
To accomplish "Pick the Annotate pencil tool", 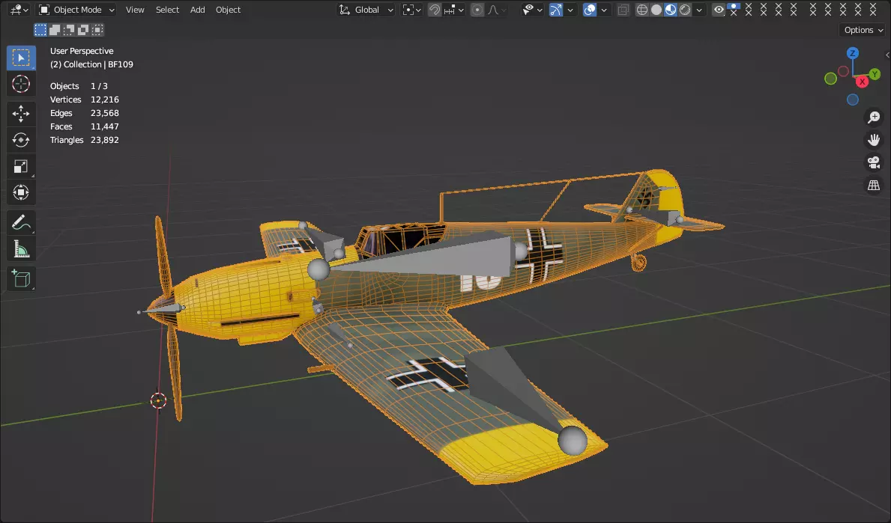I will click(21, 222).
